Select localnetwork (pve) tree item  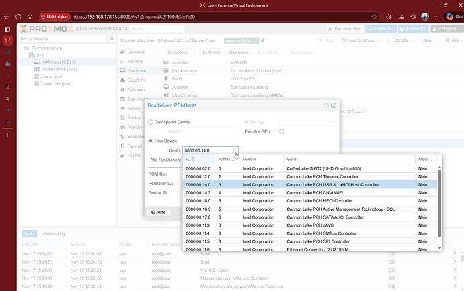click(59, 69)
